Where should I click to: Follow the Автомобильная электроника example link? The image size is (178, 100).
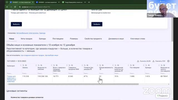click(27, 33)
